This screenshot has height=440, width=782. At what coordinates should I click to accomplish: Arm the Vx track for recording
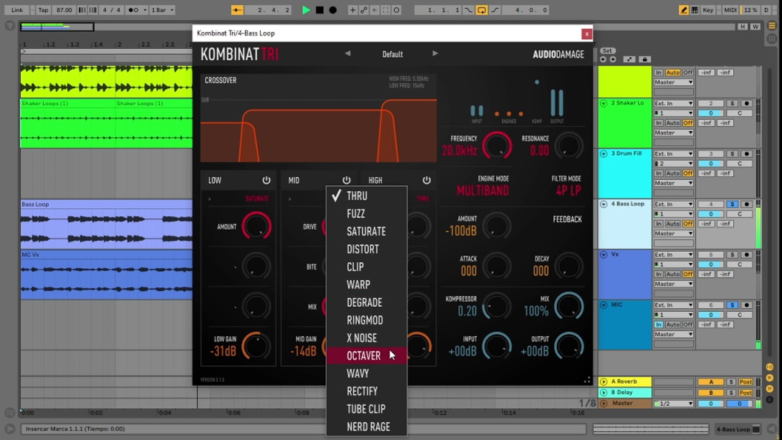[746, 255]
